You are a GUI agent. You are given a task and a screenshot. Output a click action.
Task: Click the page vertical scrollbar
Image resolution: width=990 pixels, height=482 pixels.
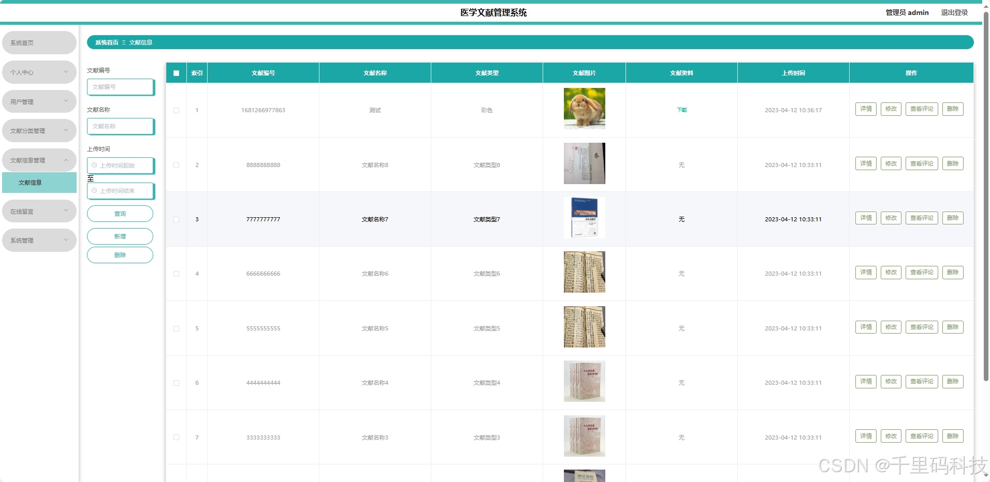986,197
